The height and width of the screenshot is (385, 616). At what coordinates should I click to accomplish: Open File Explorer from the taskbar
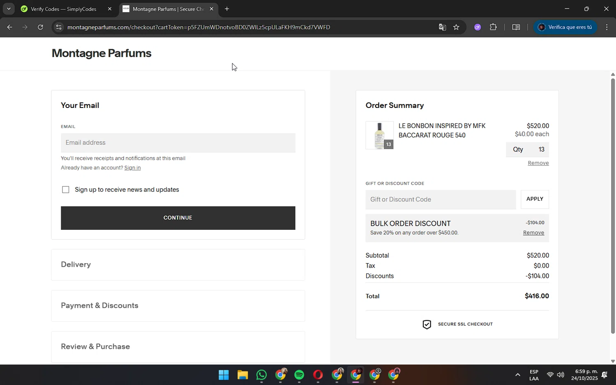[x=242, y=375]
